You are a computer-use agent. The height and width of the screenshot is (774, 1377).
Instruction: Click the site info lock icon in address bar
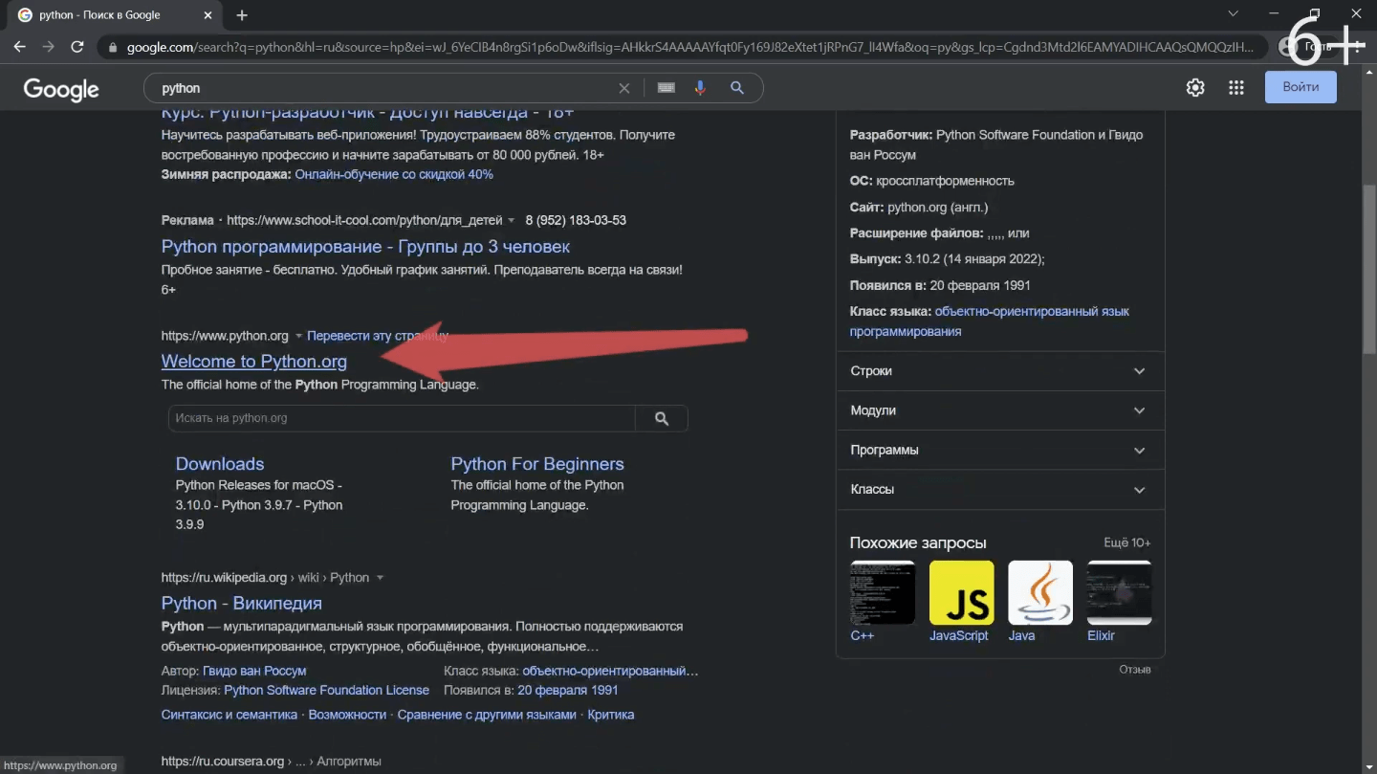[113, 47]
